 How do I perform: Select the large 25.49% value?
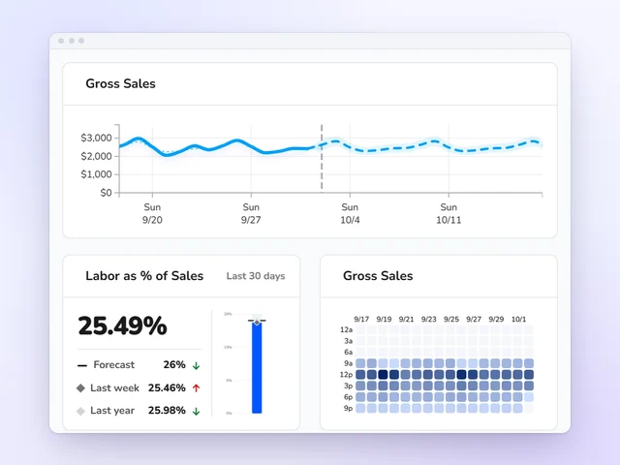(123, 326)
